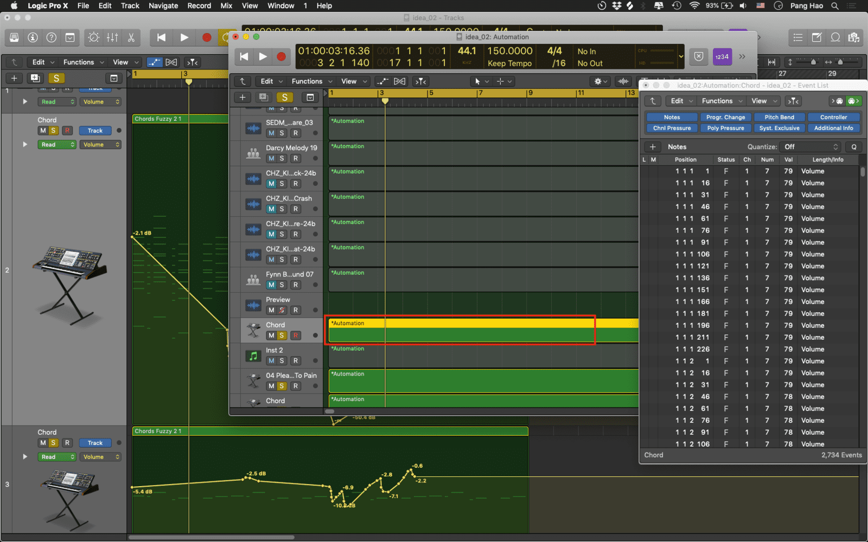Image resolution: width=868 pixels, height=542 pixels.
Task: Click the Chord automation region
Action: (460, 330)
